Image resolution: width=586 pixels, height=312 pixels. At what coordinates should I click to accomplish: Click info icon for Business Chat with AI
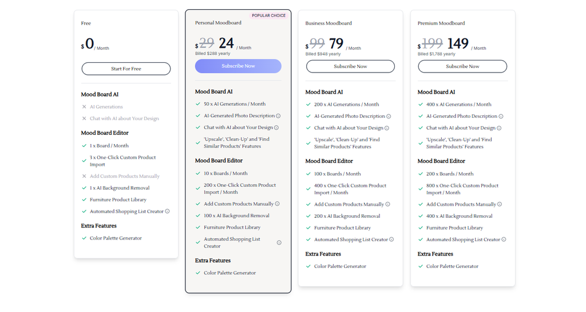387,128
